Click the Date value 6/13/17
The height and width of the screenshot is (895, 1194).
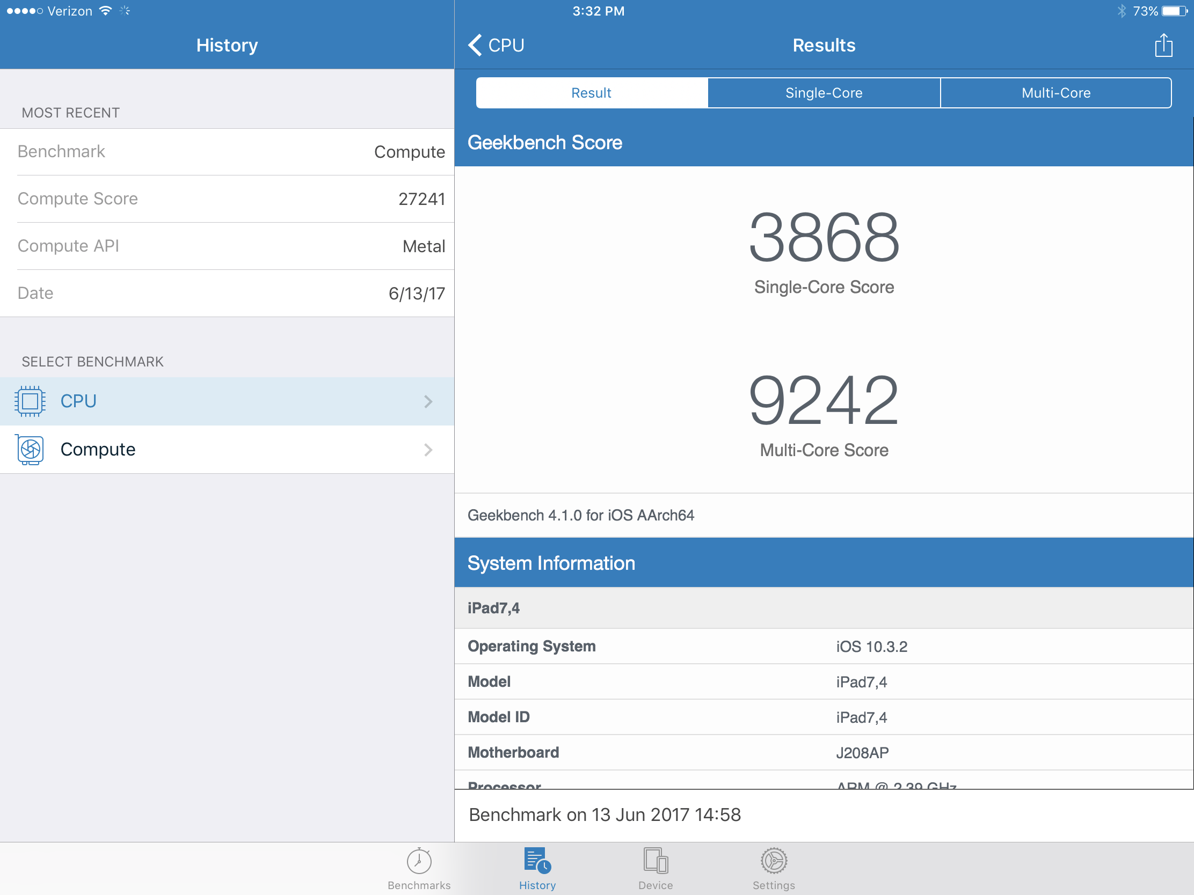(x=417, y=294)
